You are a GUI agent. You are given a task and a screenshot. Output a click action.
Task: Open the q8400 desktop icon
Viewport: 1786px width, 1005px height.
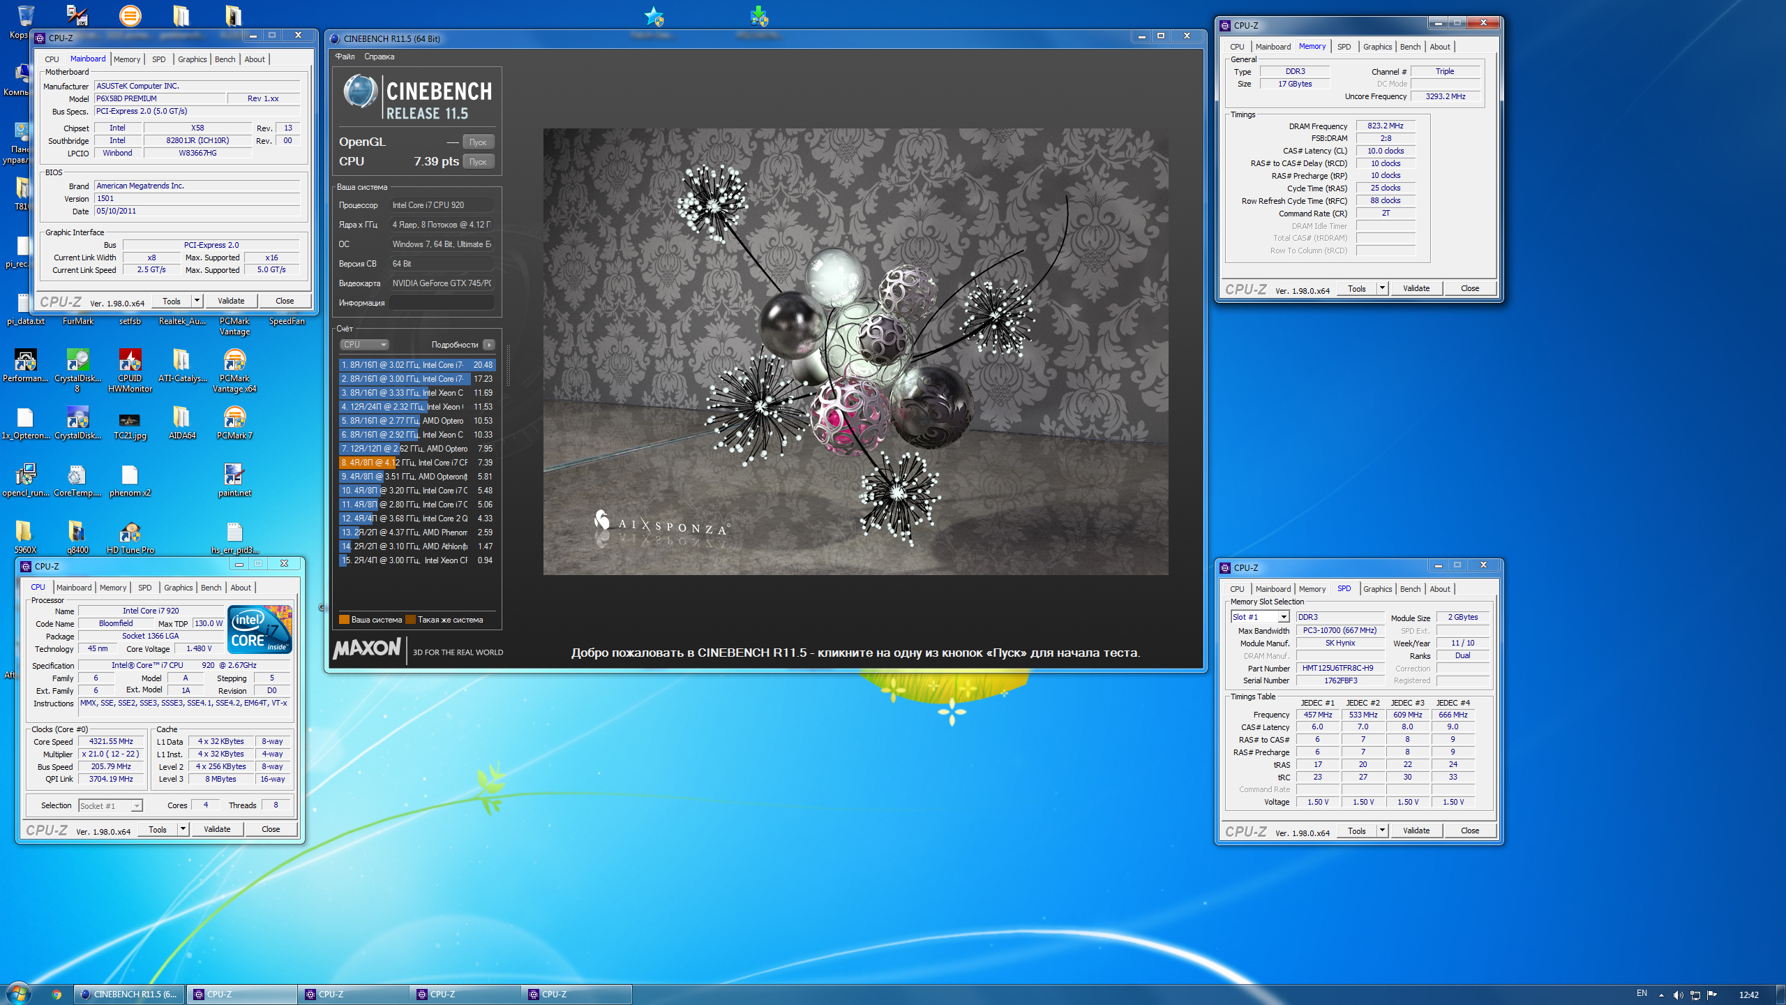pos(77,537)
